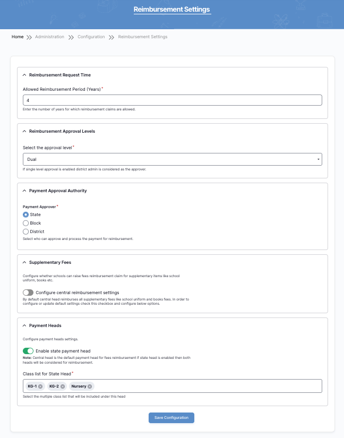Remove the KG-2 class chip
The width and height of the screenshot is (344, 438).
[63, 387]
